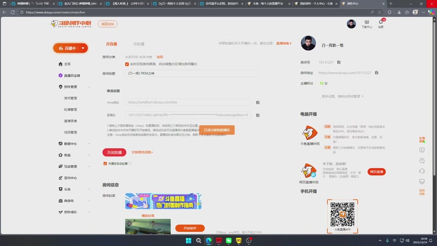Expand the 互动管理 sidebar section
Image resolution: width=437 pixels, height=246 pixels.
click(x=88, y=167)
